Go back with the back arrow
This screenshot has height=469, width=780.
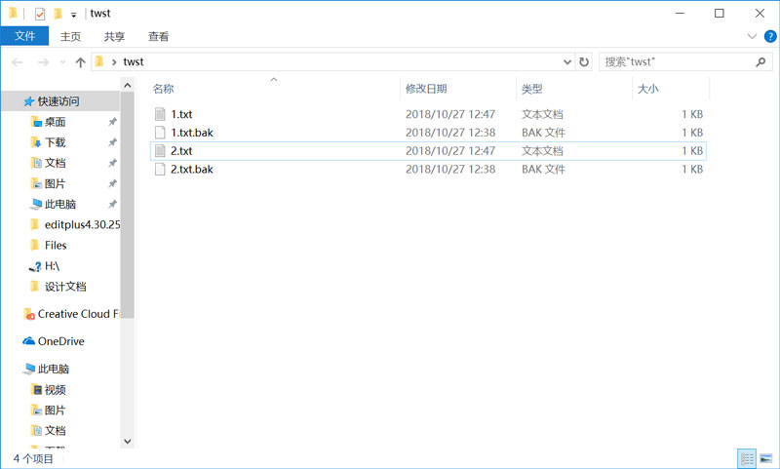point(18,62)
